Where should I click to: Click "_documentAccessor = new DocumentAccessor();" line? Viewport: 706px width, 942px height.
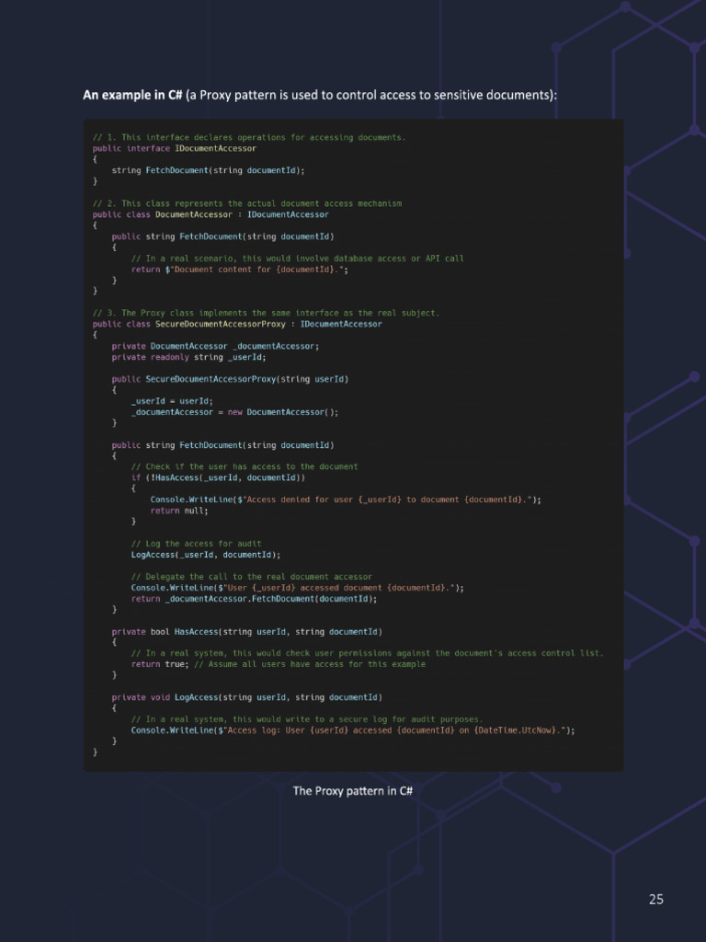point(234,412)
